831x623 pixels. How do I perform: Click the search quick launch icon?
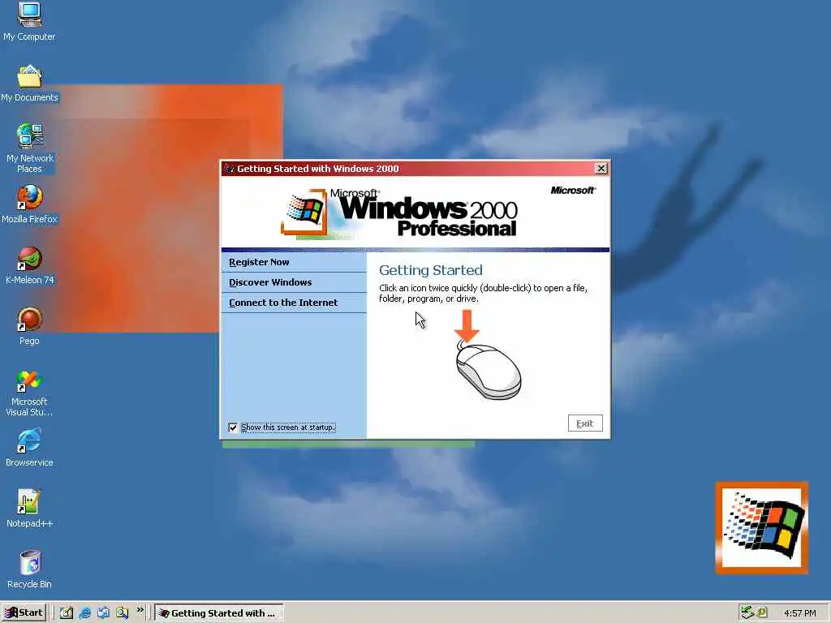click(x=123, y=613)
